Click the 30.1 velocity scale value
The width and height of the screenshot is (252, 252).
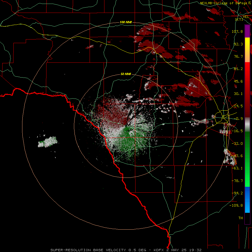(x=238, y=94)
